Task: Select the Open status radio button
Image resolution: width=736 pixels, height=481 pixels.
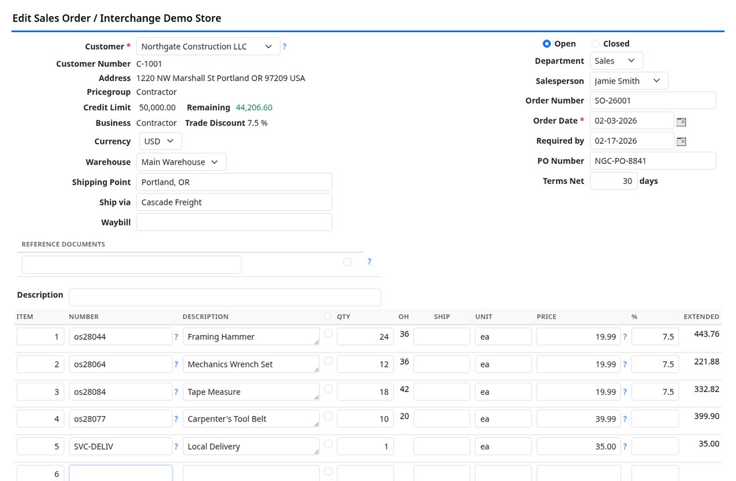Action: 547,43
